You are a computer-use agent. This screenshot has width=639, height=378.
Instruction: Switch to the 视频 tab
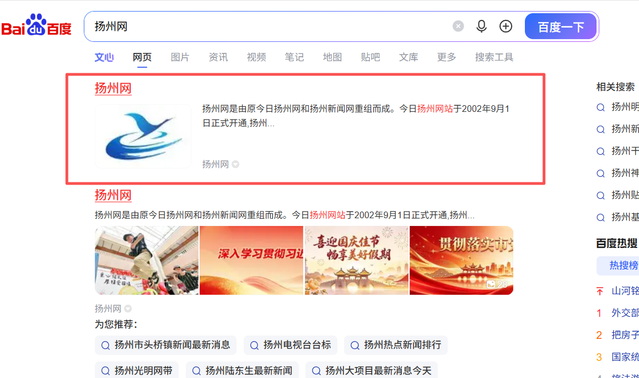pos(256,57)
